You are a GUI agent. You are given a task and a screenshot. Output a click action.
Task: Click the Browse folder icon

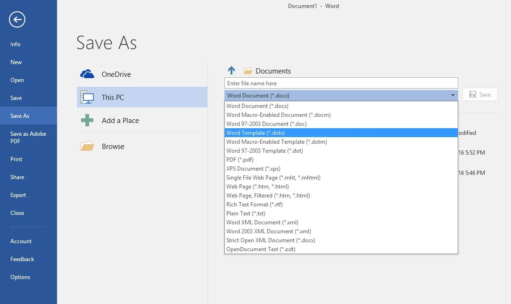[87, 147]
